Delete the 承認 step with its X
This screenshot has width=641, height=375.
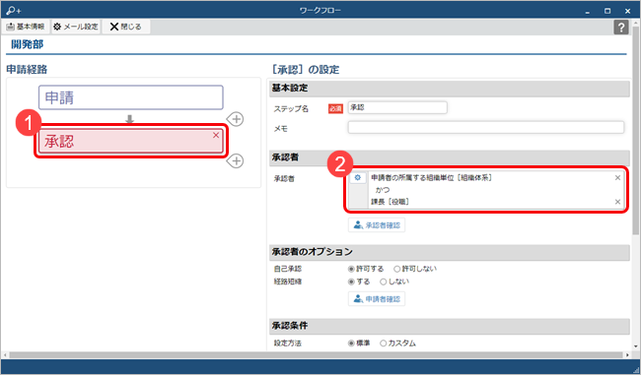[x=216, y=135]
